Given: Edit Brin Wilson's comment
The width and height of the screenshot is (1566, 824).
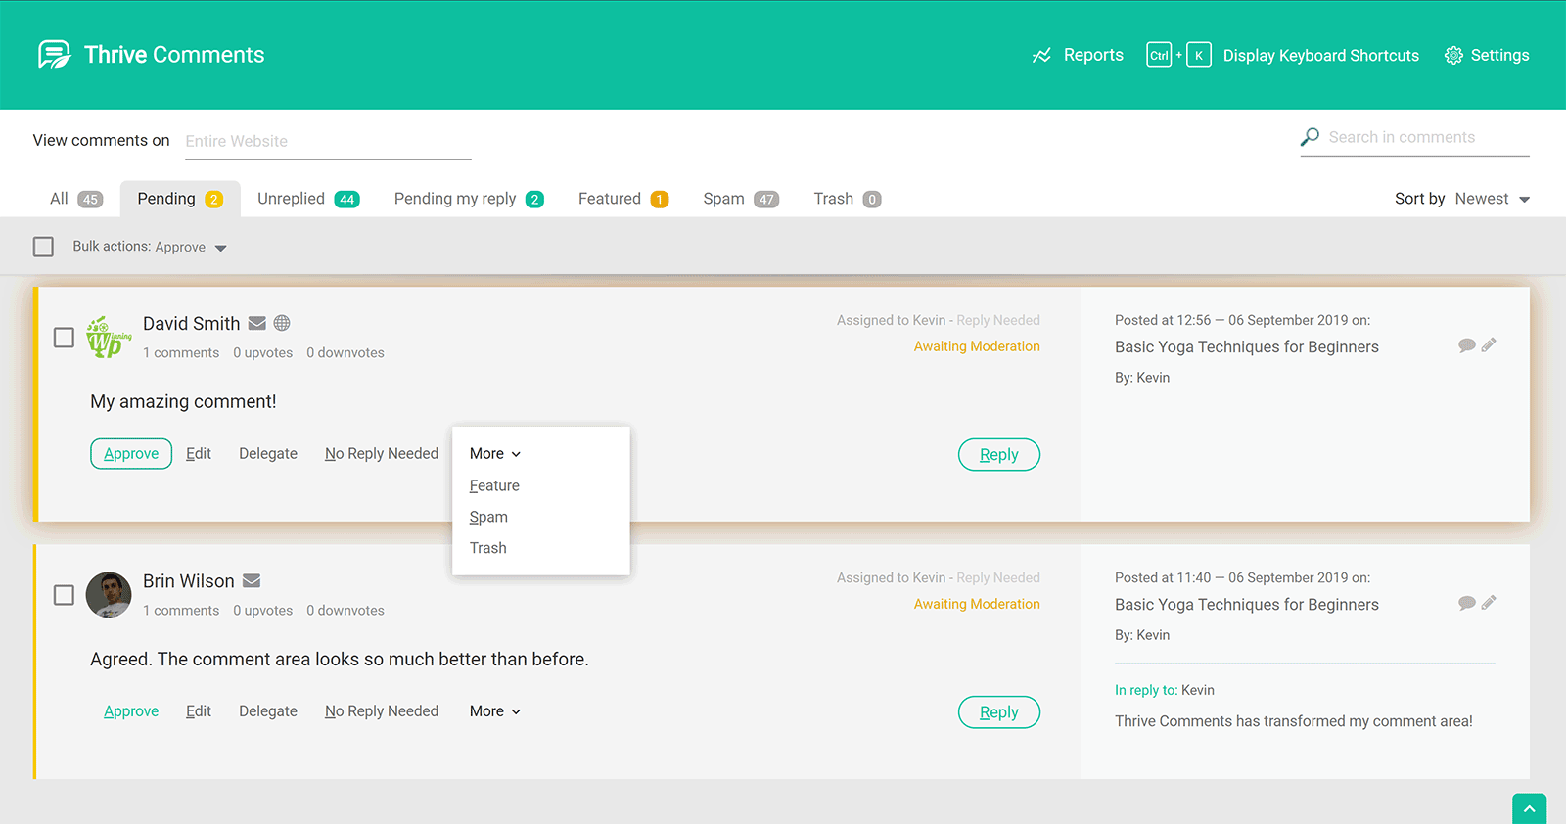Looking at the screenshot, I should (199, 711).
